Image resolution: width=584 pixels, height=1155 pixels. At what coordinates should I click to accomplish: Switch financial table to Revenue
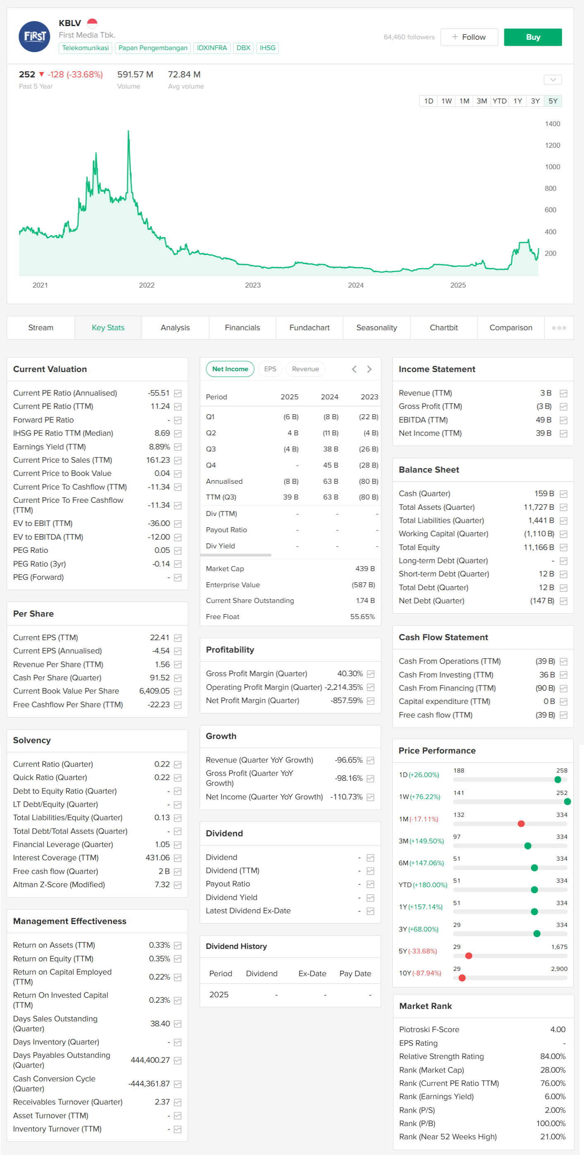305,369
